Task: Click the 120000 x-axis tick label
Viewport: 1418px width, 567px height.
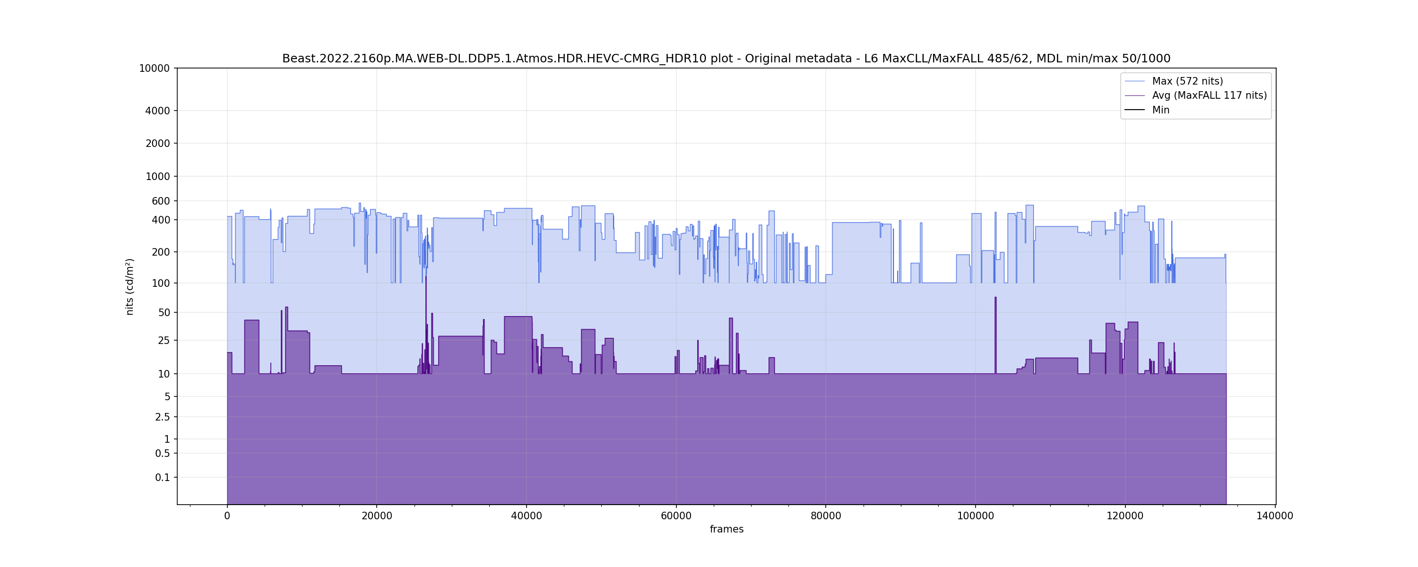Action: [1125, 516]
